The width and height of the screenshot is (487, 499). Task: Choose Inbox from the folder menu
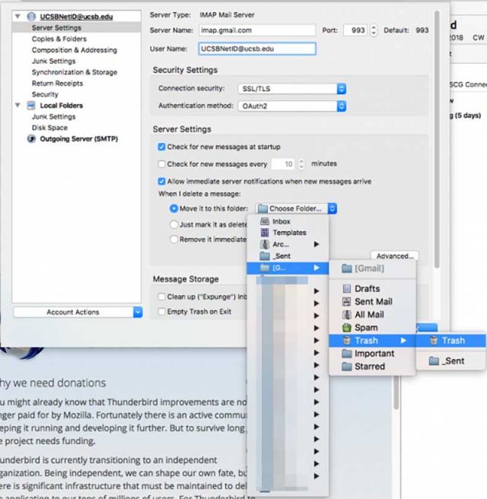tap(288, 221)
